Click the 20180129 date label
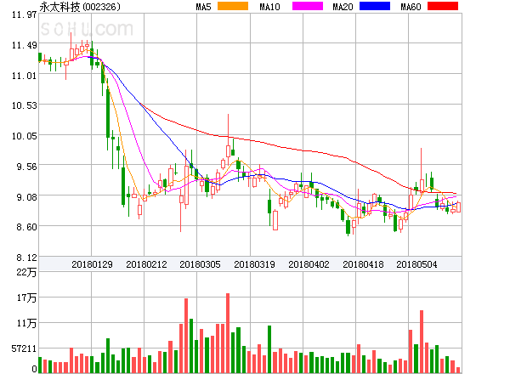This screenshot has height=374, width=510. pyautogui.click(x=92, y=264)
